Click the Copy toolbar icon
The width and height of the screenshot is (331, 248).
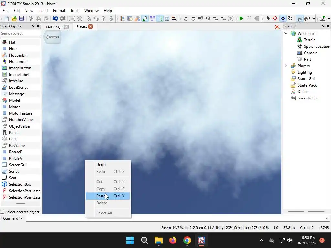point(38,18)
